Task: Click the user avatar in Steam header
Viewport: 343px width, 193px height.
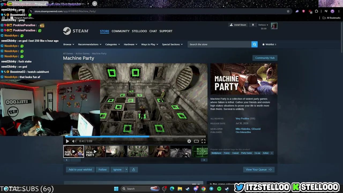Action: [274, 26]
